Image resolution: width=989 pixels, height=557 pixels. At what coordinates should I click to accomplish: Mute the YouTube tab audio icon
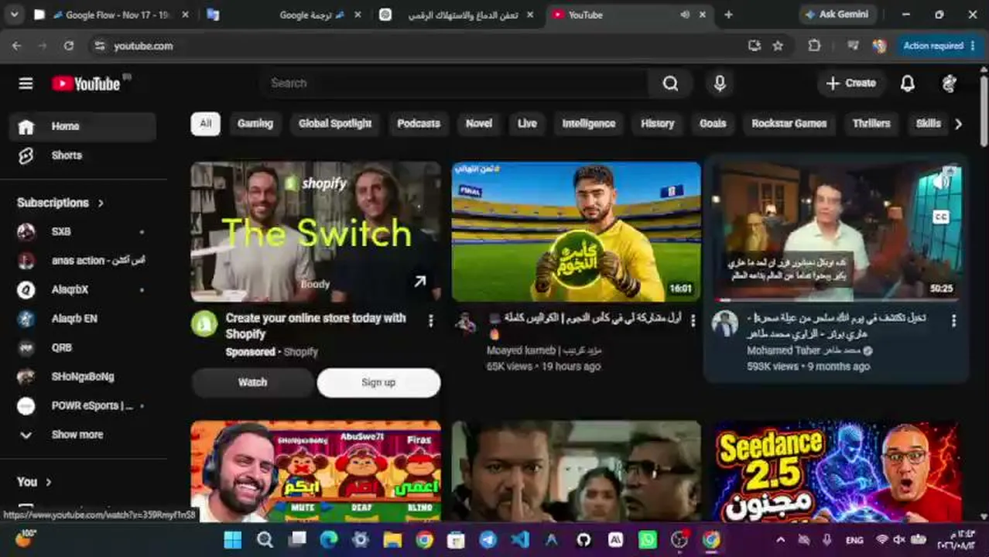[684, 15]
